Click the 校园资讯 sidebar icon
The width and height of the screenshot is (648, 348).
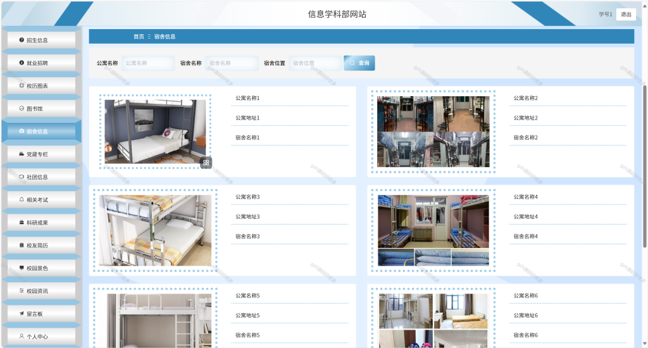pyautogui.click(x=22, y=290)
